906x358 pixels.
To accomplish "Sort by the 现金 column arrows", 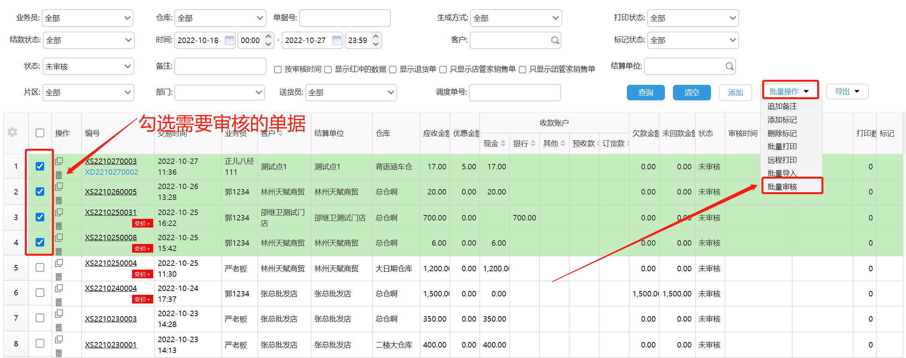I will (503, 143).
